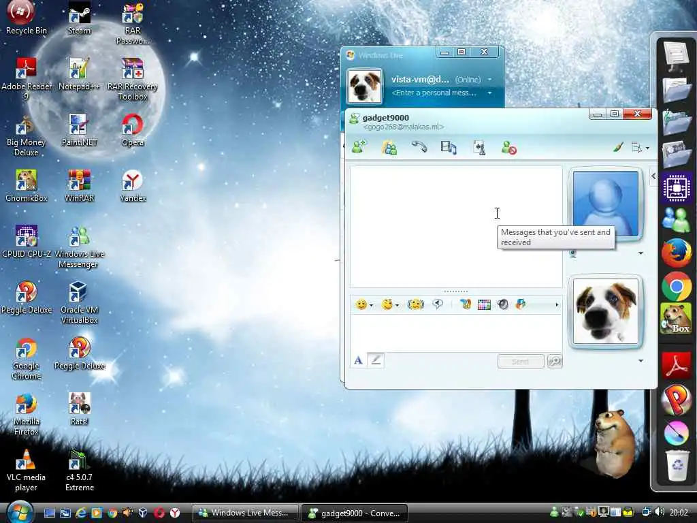Viewport: 697px width, 523px height.
Task: Open the MSN butterfly activity icon
Action: click(521, 304)
